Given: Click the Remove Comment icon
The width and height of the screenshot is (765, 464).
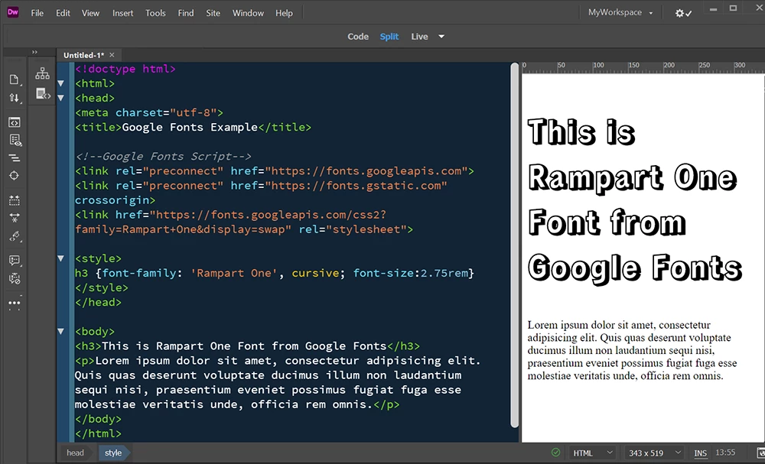Looking at the screenshot, I should click(15, 279).
